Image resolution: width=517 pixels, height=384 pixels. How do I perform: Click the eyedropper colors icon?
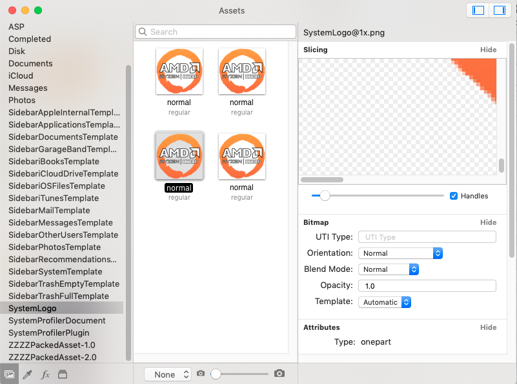[x=27, y=374]
